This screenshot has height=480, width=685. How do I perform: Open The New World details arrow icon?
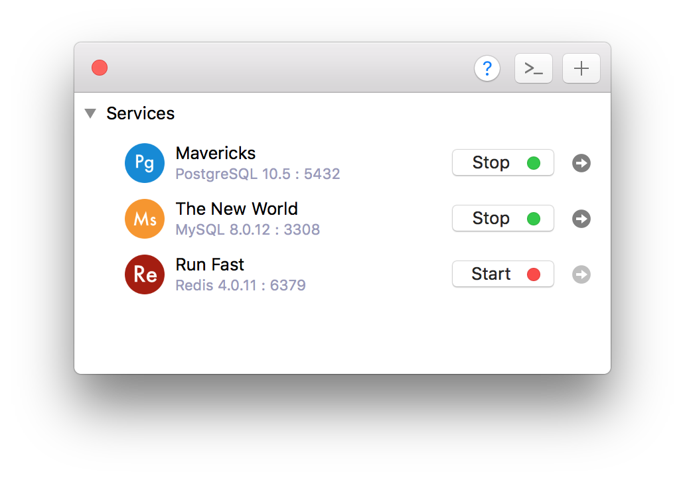(581, 218)
